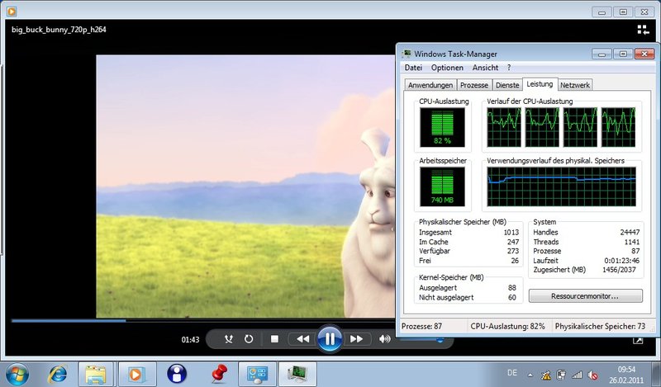Viewport: 661px width, 387px height.
Task: Click the Task-Manager taskbar button
Action: (297, 374)
